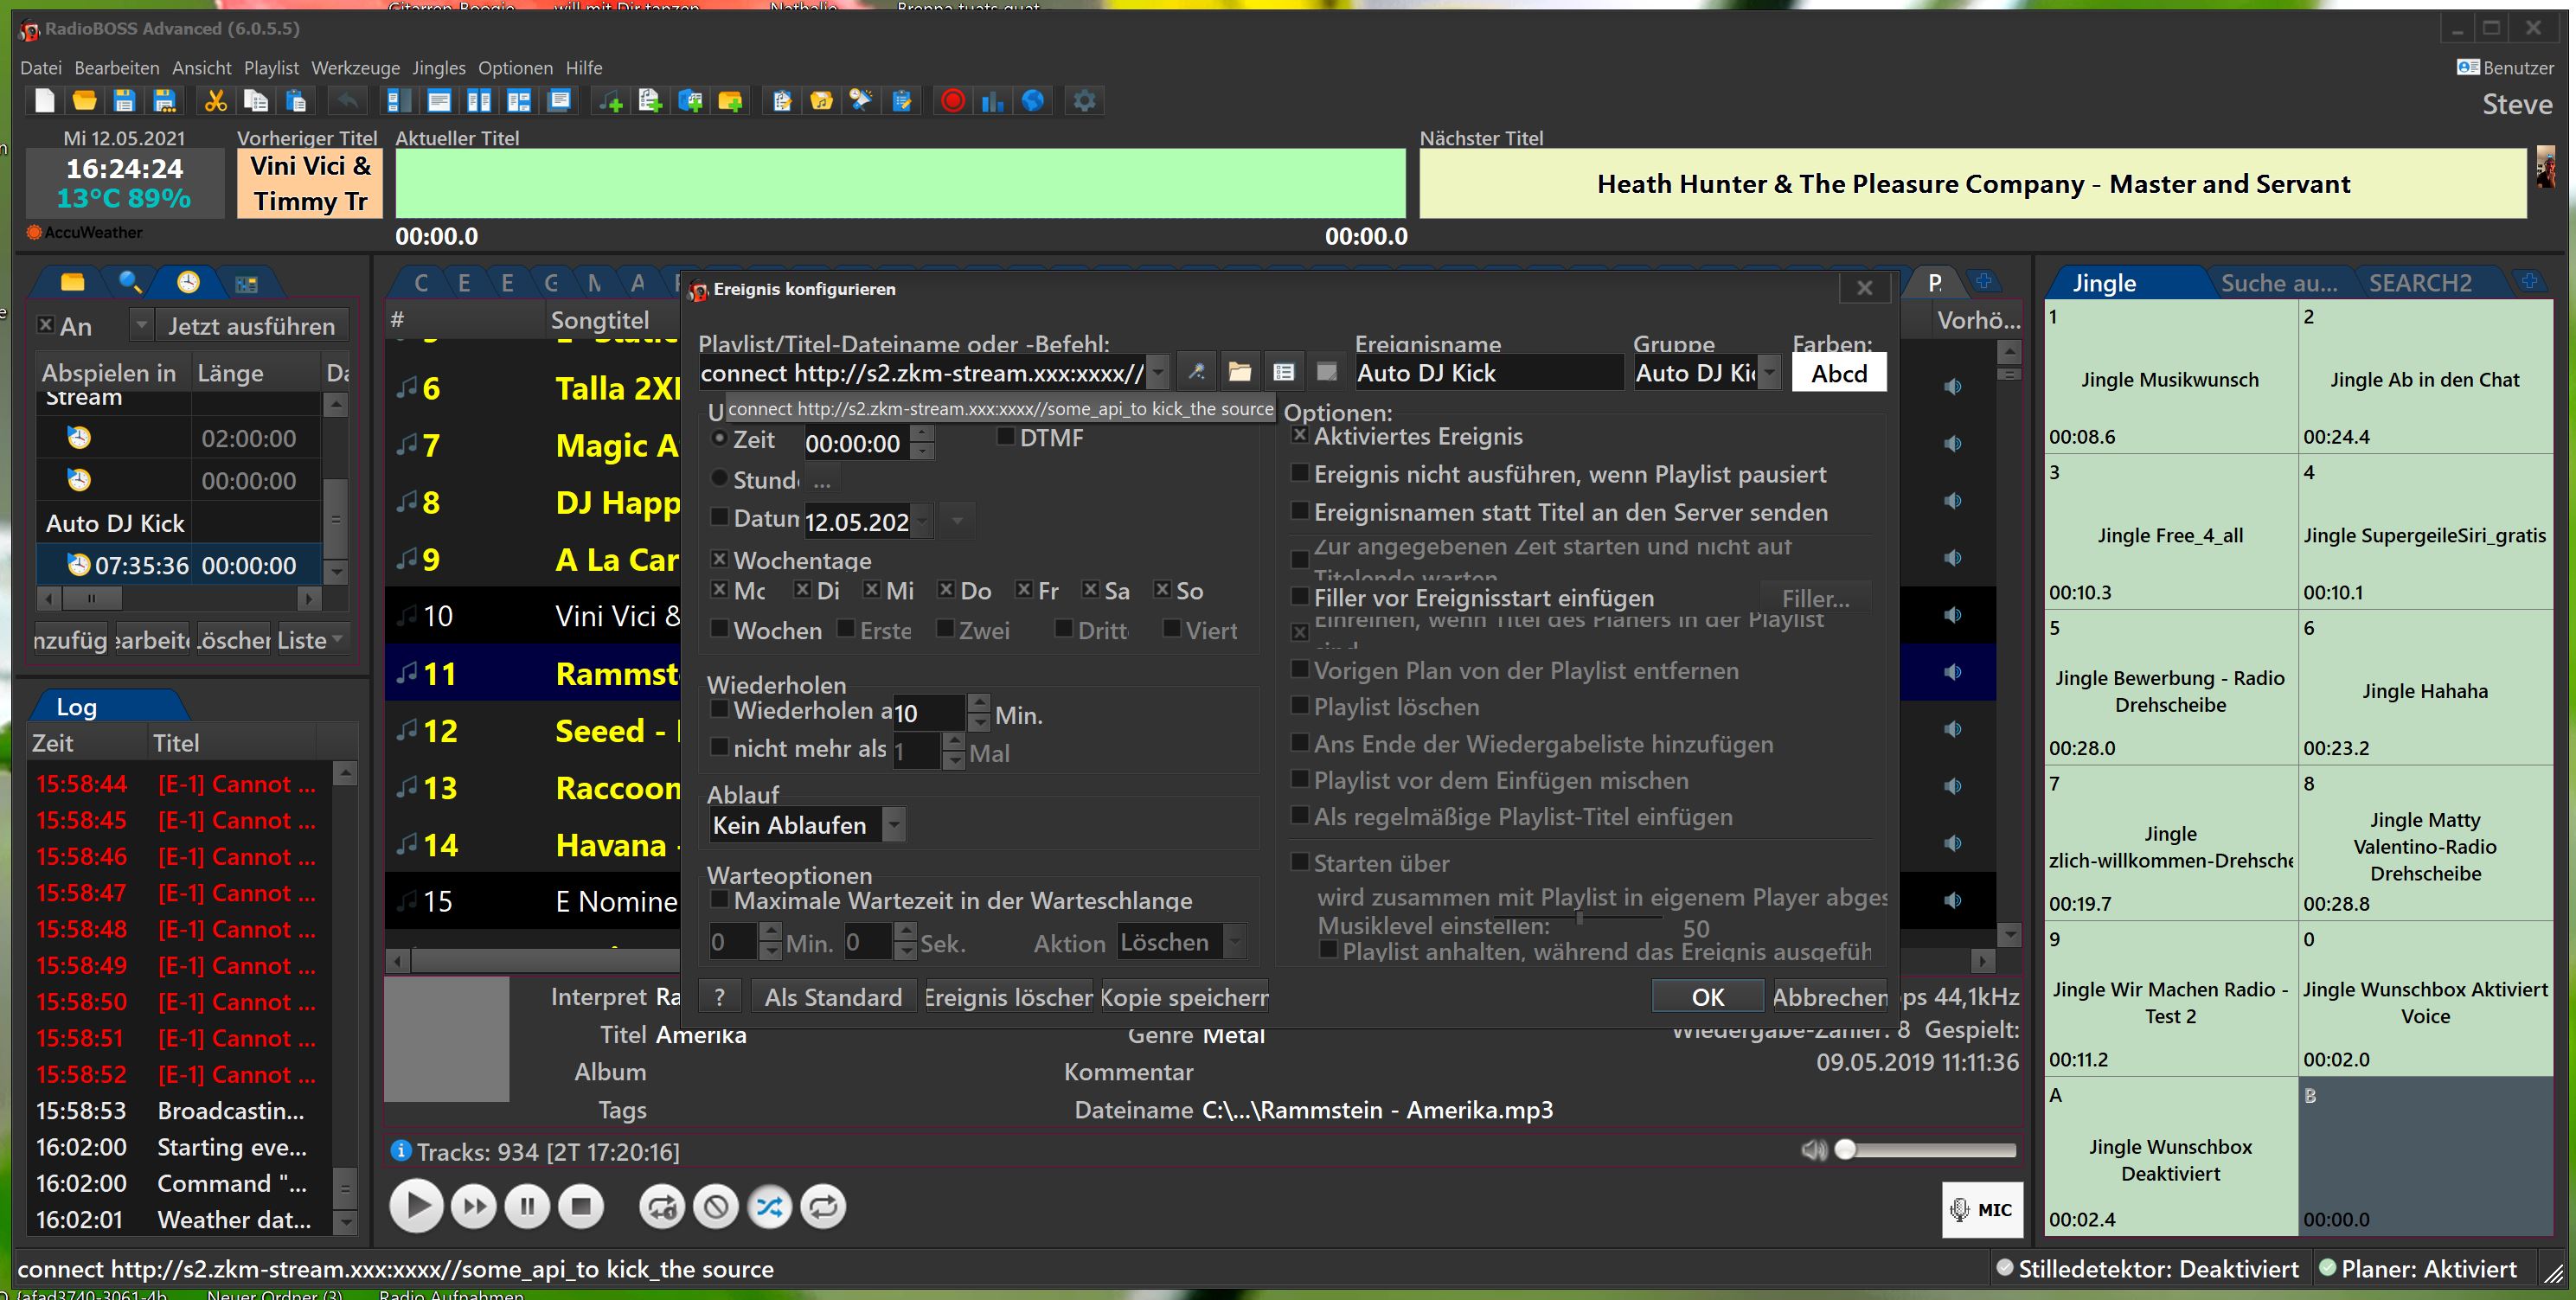
Task: Click the globe broadcast icon
Action: 1033,101
